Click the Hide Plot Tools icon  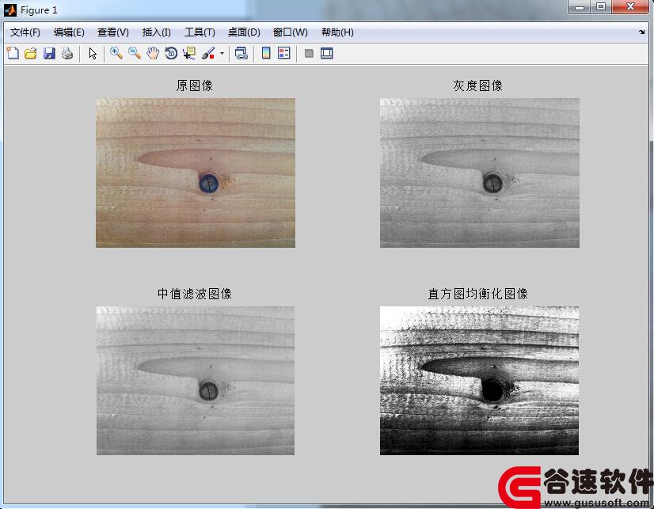coord(309,53)
